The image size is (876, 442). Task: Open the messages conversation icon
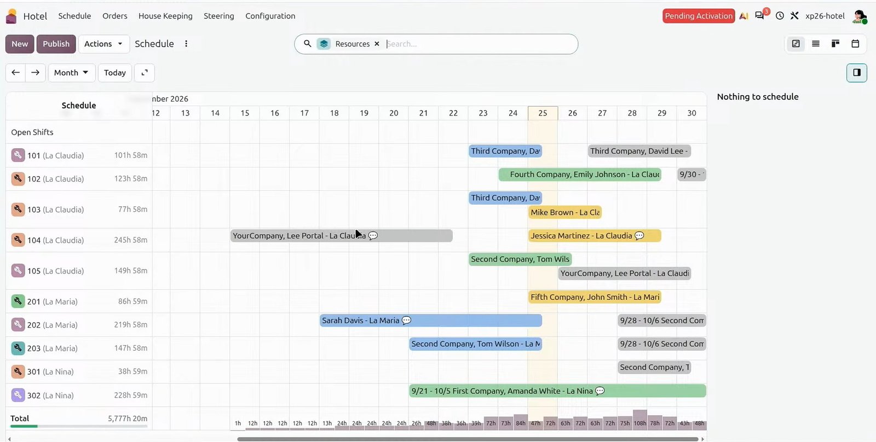coord(759,16)
